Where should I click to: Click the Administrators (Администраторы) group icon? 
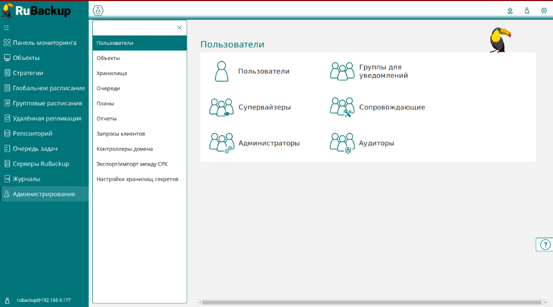coord(221,143)
